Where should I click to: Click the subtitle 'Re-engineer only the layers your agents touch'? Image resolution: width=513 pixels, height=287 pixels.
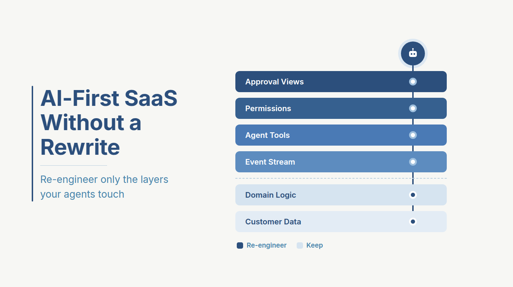(x=104, y=187)
